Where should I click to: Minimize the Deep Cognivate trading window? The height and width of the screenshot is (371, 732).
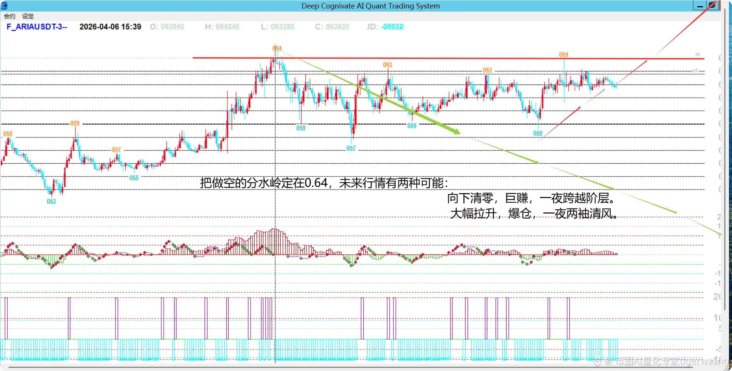700,5
